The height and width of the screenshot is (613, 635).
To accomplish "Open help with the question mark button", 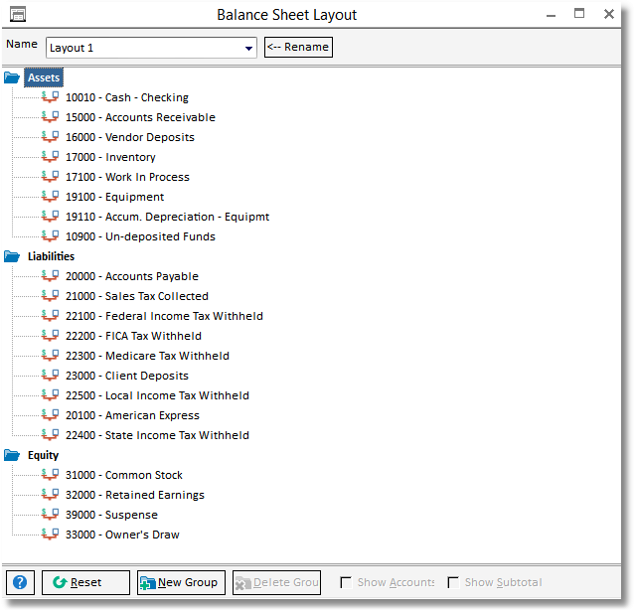I will 20,582.
